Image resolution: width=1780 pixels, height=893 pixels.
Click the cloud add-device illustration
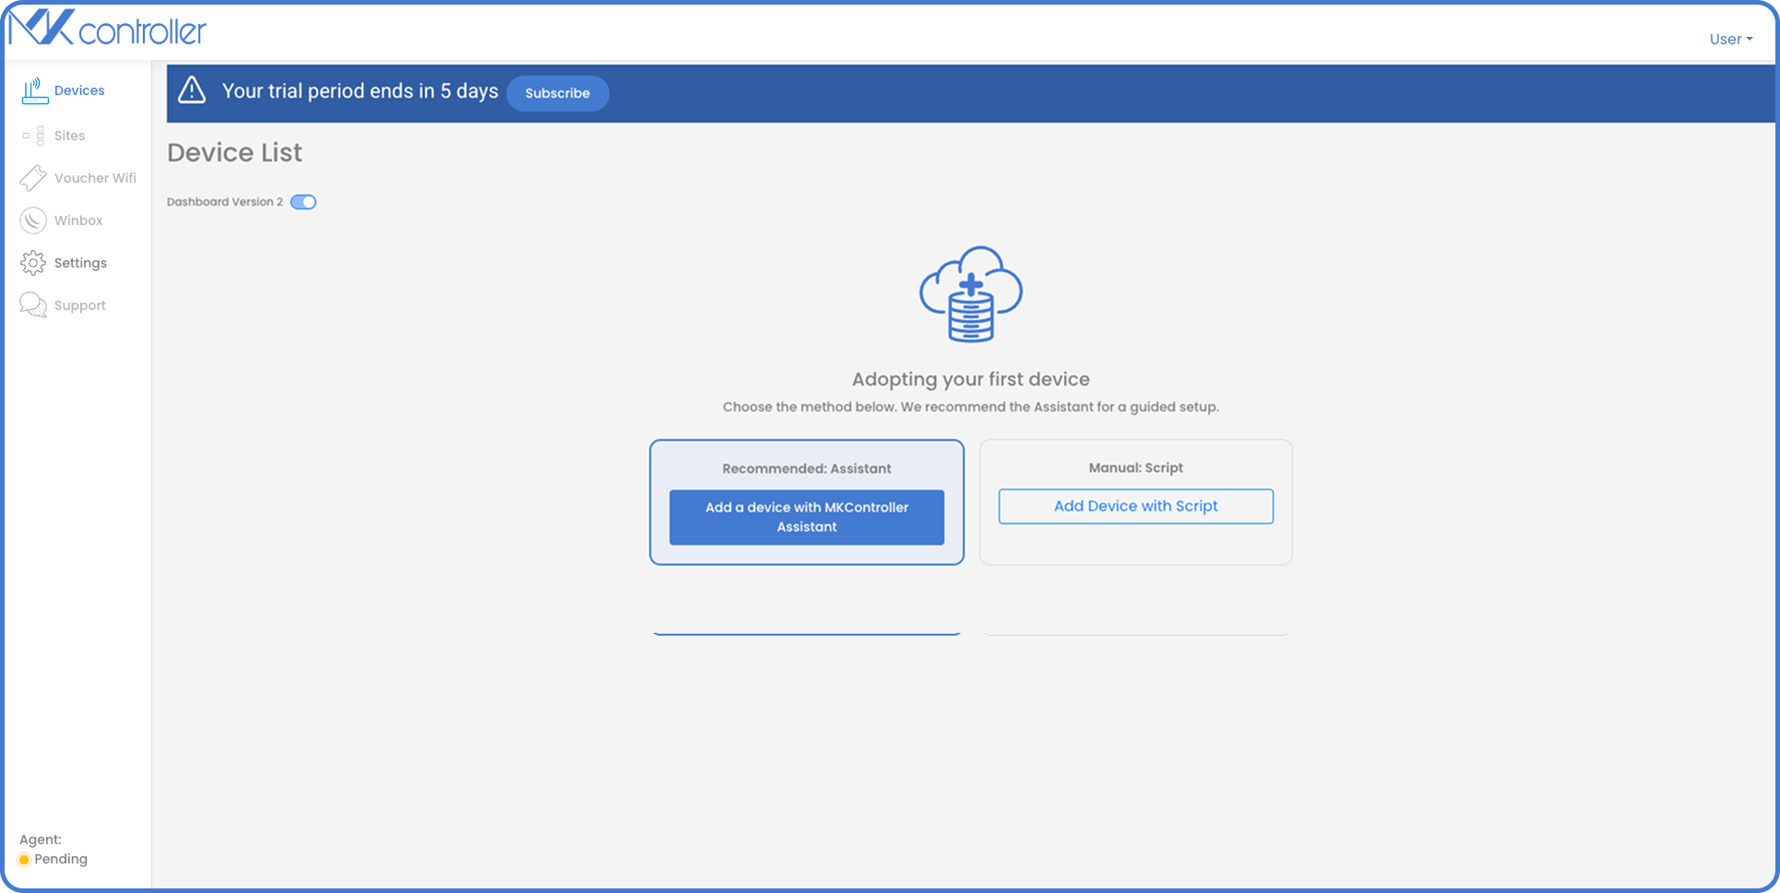click(x=970, y=295)
